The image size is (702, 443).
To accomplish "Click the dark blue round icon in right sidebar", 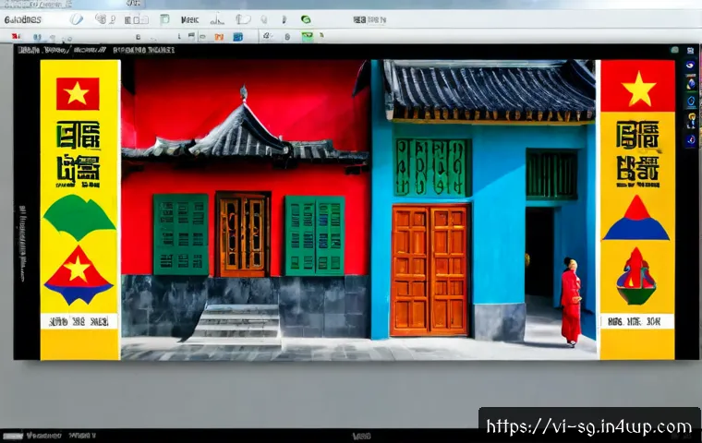I will pos(691,140).
